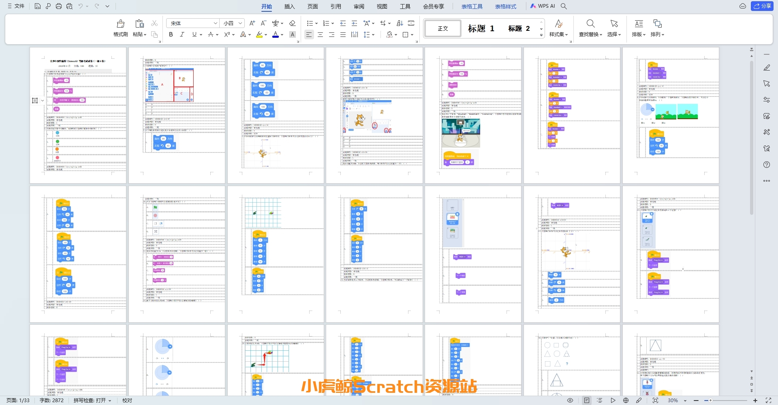Click the blue font color A button

(276, 34)
